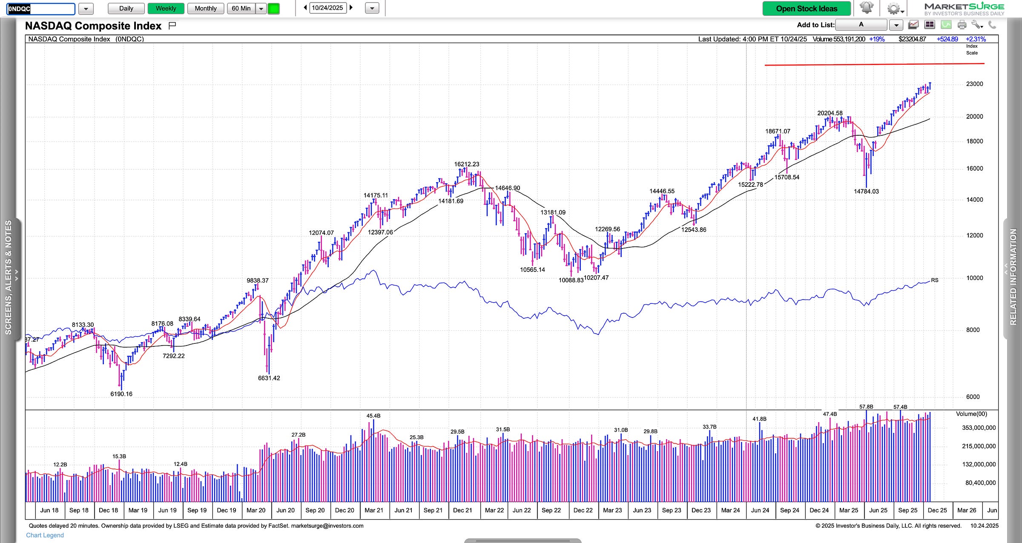Click the green wave chart icon

pos(946,25)
